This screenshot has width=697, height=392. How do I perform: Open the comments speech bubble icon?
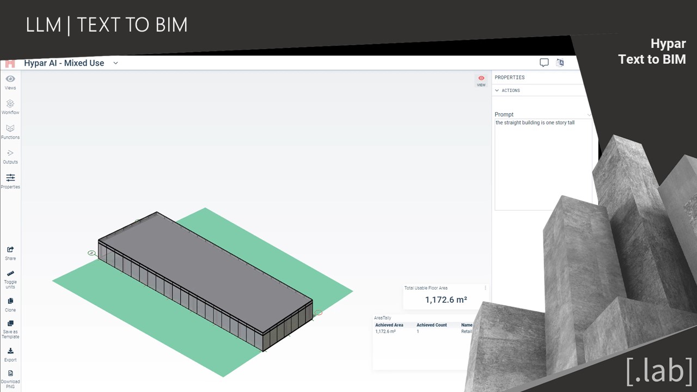point(544,63)
